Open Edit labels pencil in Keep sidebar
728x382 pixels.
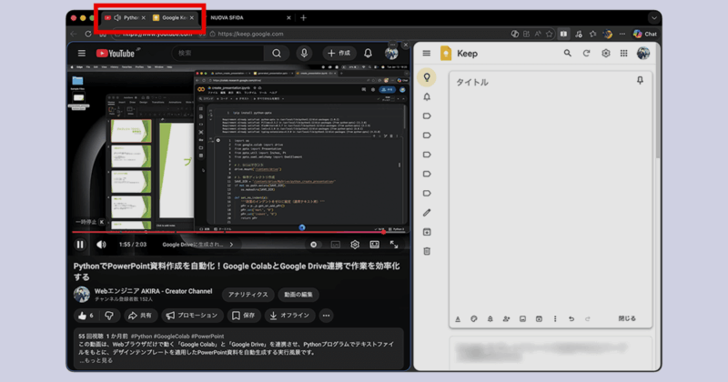[427, 213]
